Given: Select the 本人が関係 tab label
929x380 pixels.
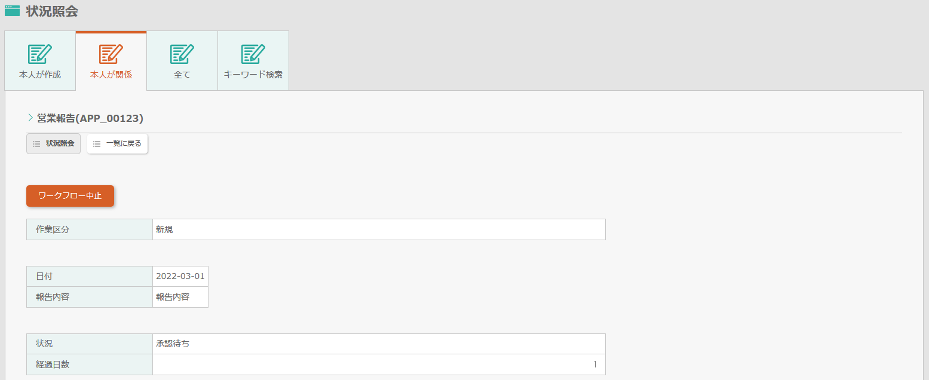Looking at the screenshot, I should click(111, 75).
